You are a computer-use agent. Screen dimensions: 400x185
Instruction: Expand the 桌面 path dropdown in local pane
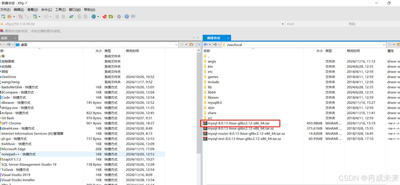click(x=176, y=45)
